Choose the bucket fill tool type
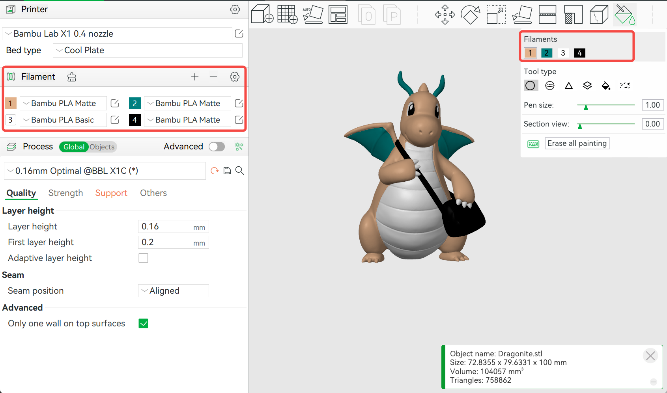The height and width of the screenshot is (393, 667). pyautogui.click(x=606, y=86)
